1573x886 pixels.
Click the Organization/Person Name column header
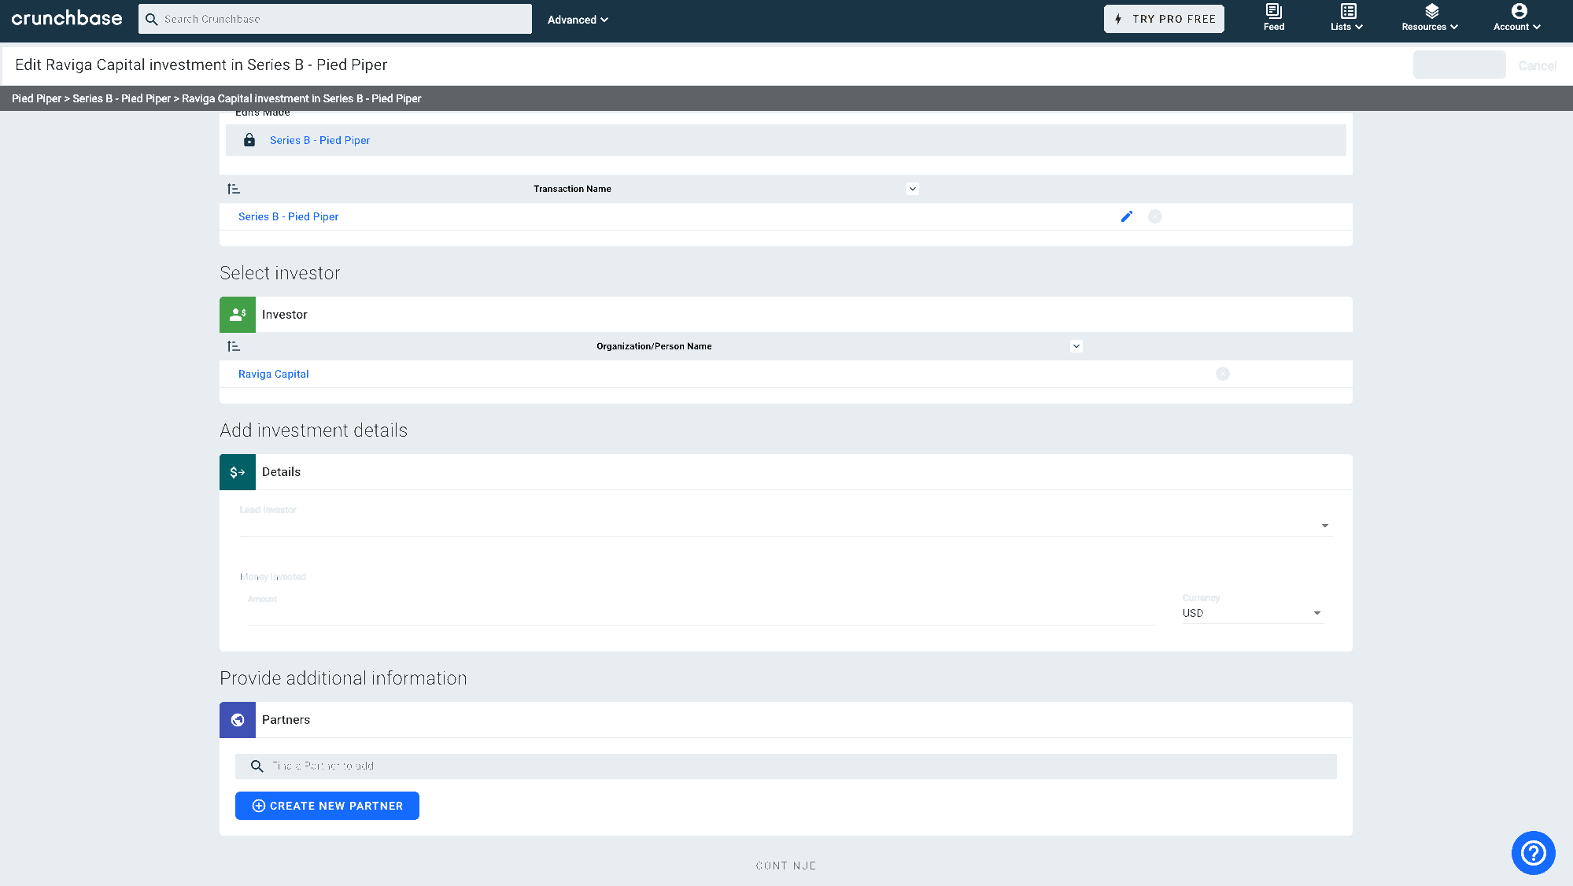[x=654, y=346]
